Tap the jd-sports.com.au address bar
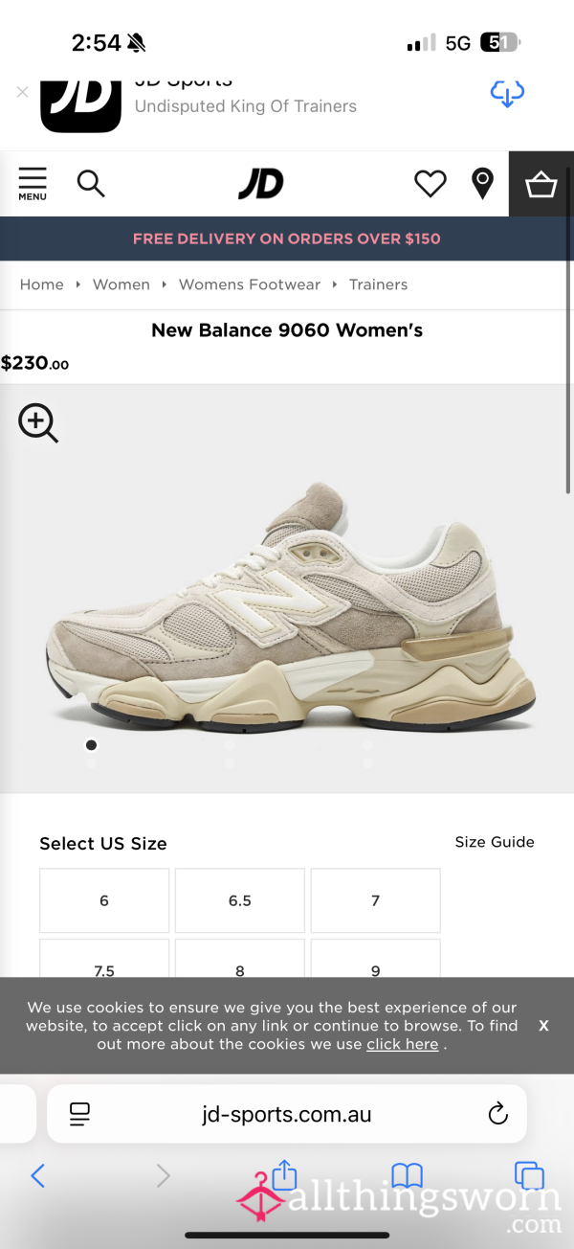Image resolution: width=574 pixels, height=1249 pixels. pos(287,1114)
